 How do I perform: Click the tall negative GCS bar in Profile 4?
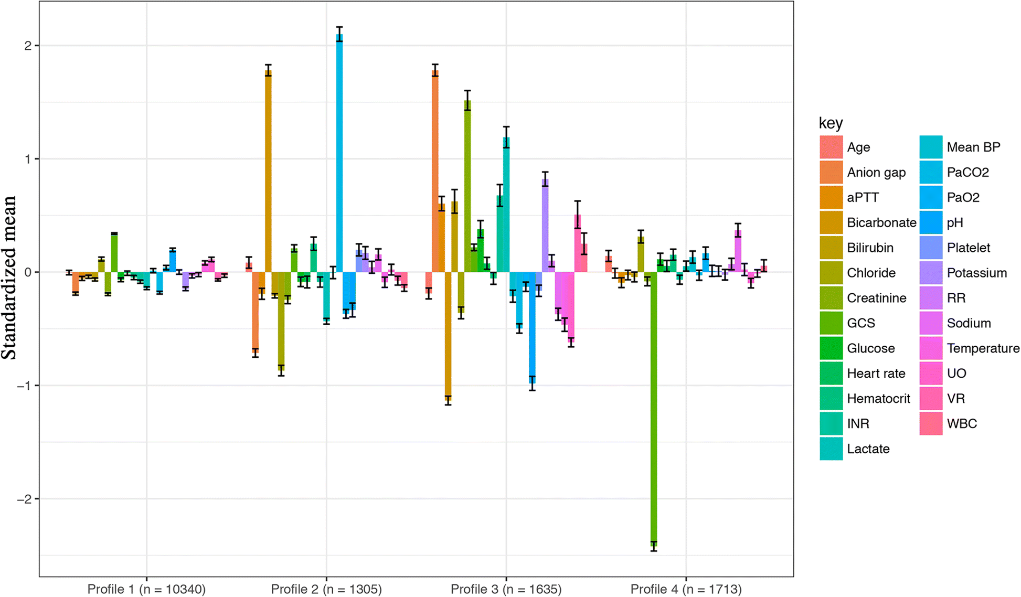point(654,409)
